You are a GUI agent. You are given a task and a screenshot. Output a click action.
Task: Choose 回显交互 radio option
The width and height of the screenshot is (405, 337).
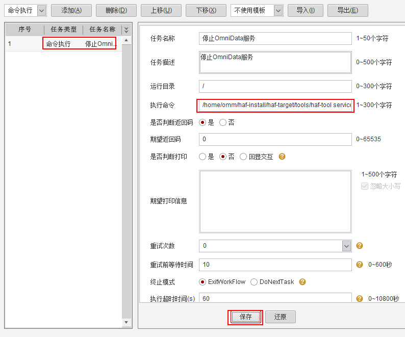pyautogui.click(x=243, y=157)
